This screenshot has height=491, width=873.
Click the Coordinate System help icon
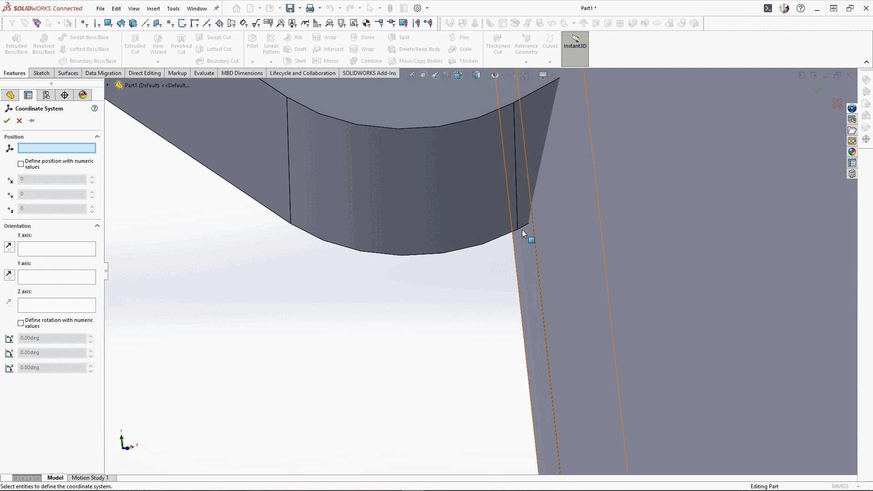95,108
